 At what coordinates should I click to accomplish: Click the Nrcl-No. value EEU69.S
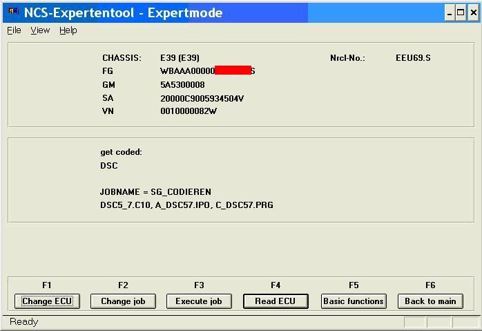413,58
